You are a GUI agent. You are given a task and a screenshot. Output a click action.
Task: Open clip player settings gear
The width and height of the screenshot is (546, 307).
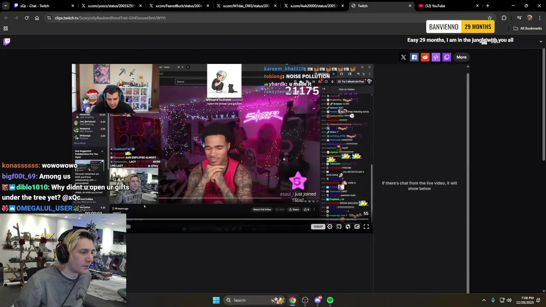(330, 227)
